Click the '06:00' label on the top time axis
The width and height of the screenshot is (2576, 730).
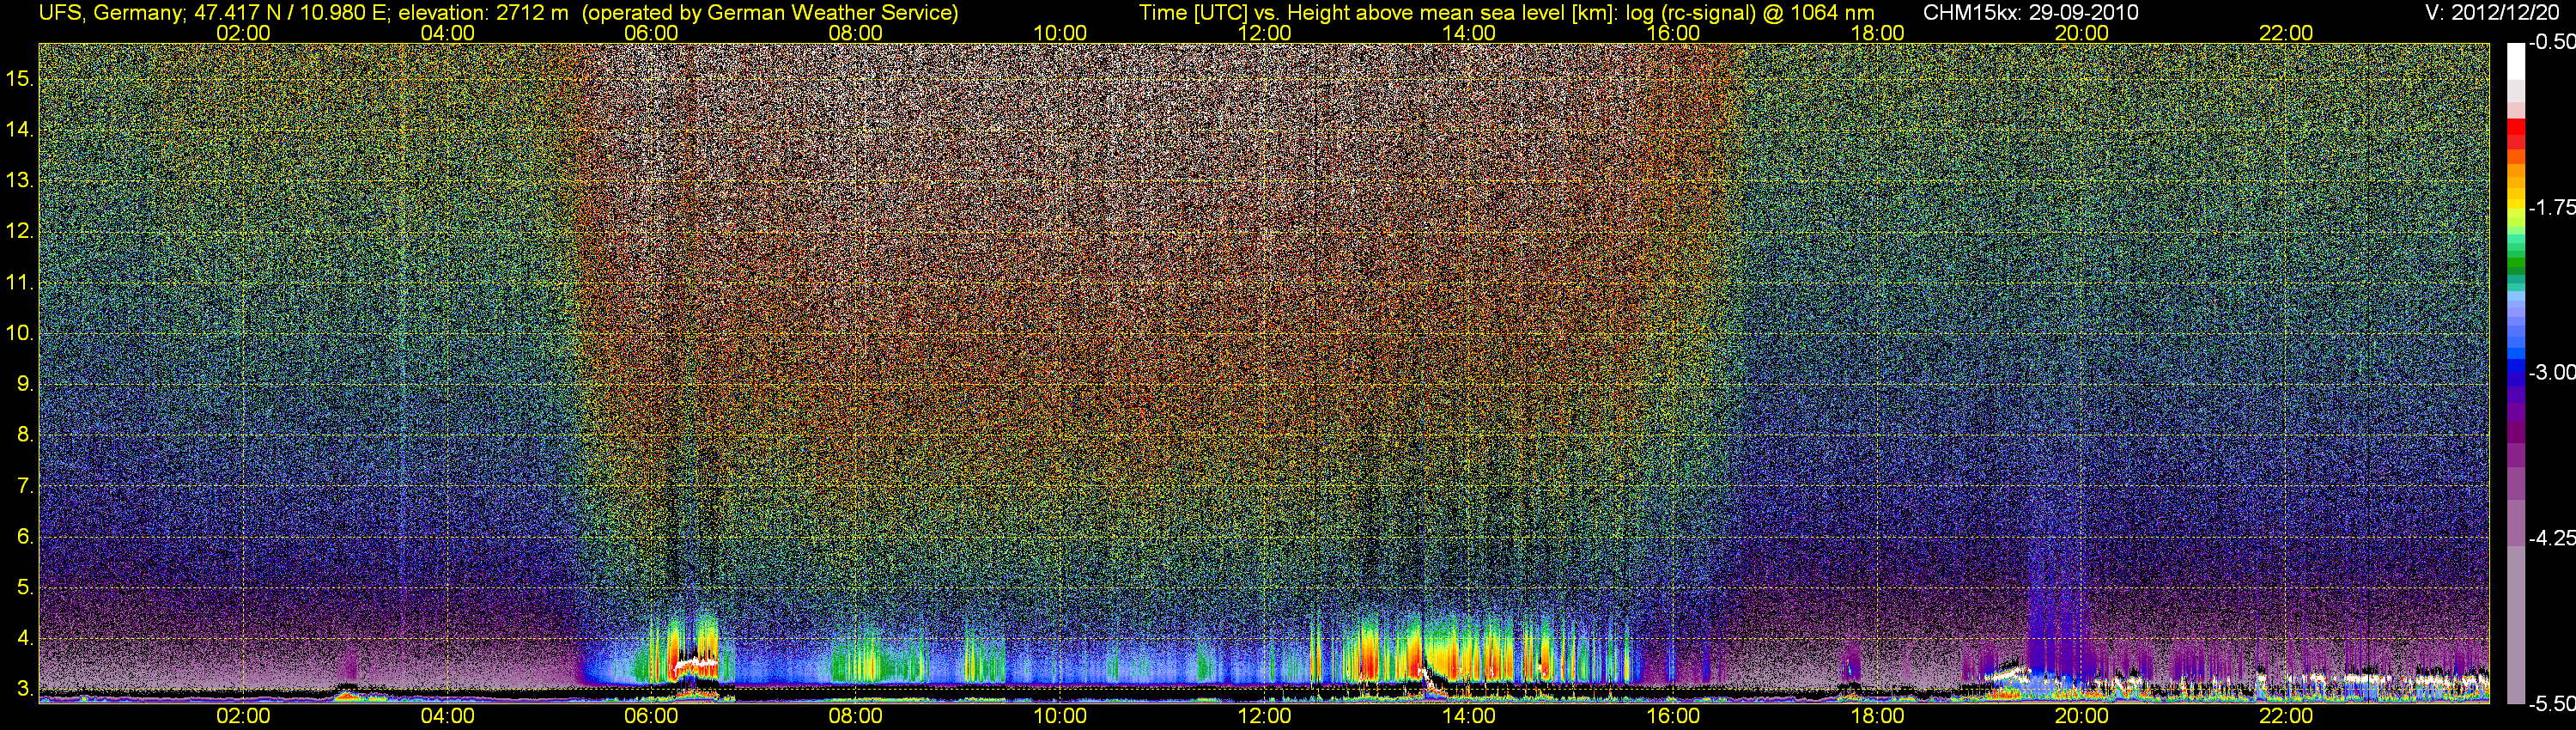click(x=651, y=33)
